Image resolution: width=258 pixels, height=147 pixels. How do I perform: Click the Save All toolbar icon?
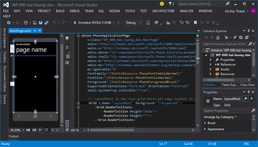pyautogui.click(x=46, y=23)
